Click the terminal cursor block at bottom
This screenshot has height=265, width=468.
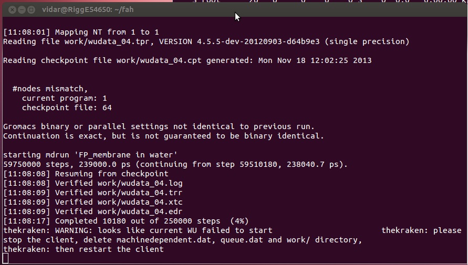[5, 258]
